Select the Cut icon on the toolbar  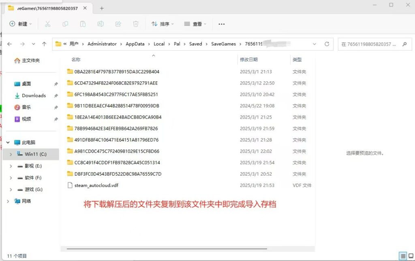[x=47, y=24]
